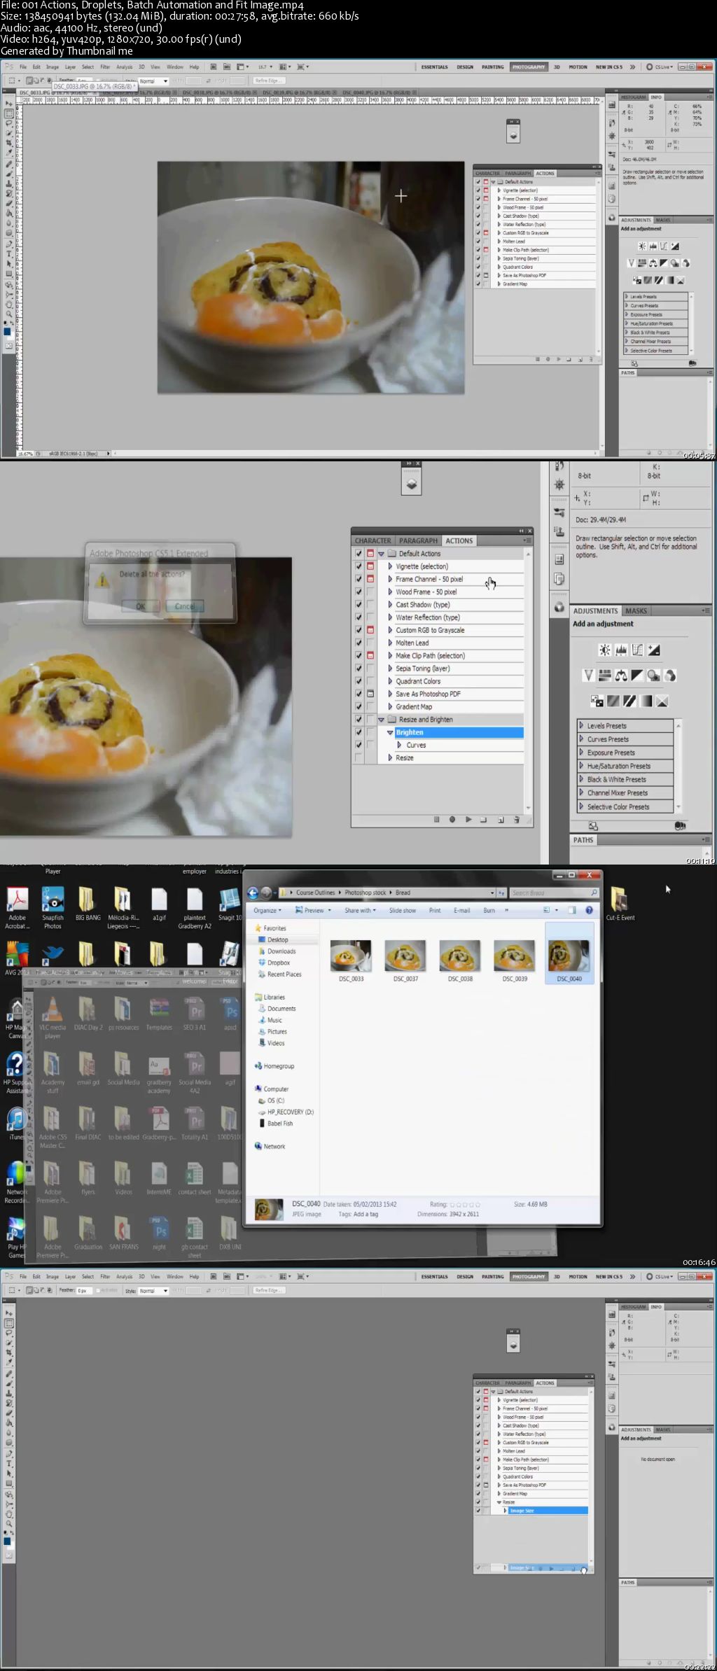Viewport: 717px width, 1671px height.
Task: Toggle Resize and Brighten set item checkbox
Action: (358, 719)
